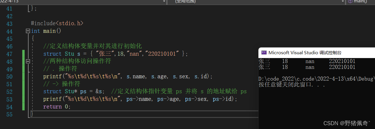
Task: Click the cube icon beside main()
Action: point(350,1)
